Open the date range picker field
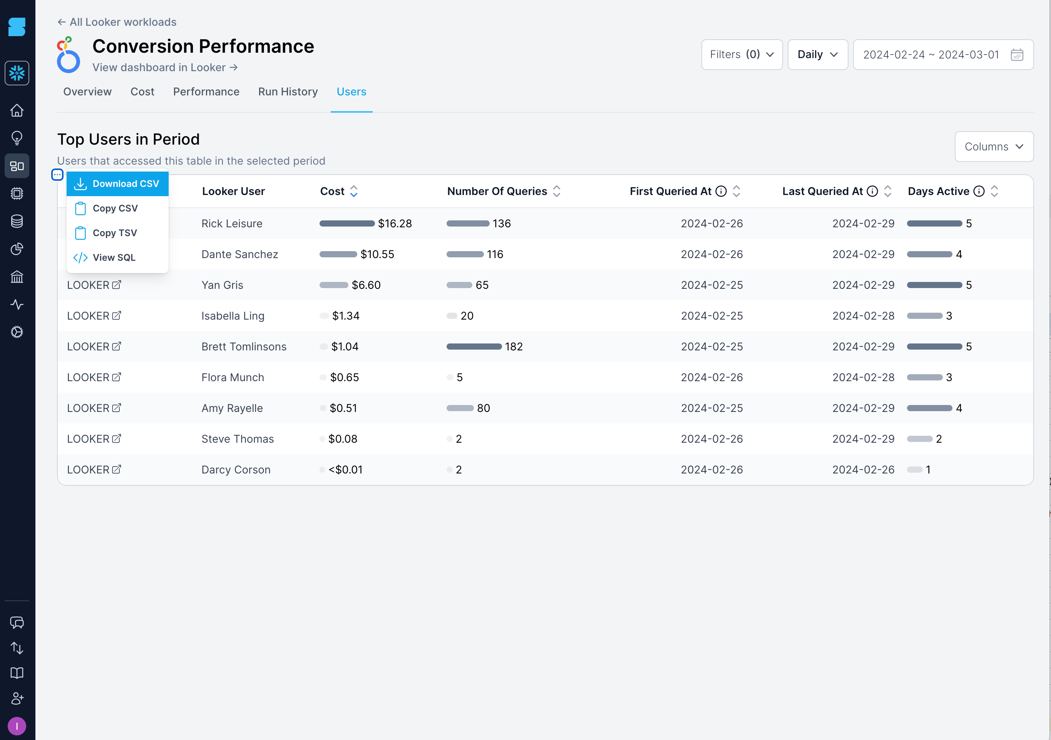The height and width of the screenshot is (740, 1051). click(943, 55)
